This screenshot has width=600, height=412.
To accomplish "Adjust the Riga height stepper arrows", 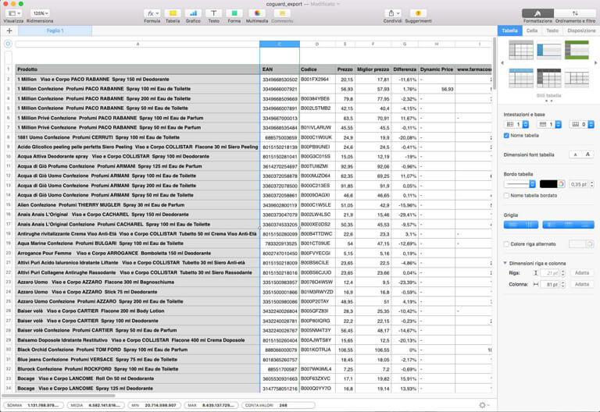I will (562, 273).
